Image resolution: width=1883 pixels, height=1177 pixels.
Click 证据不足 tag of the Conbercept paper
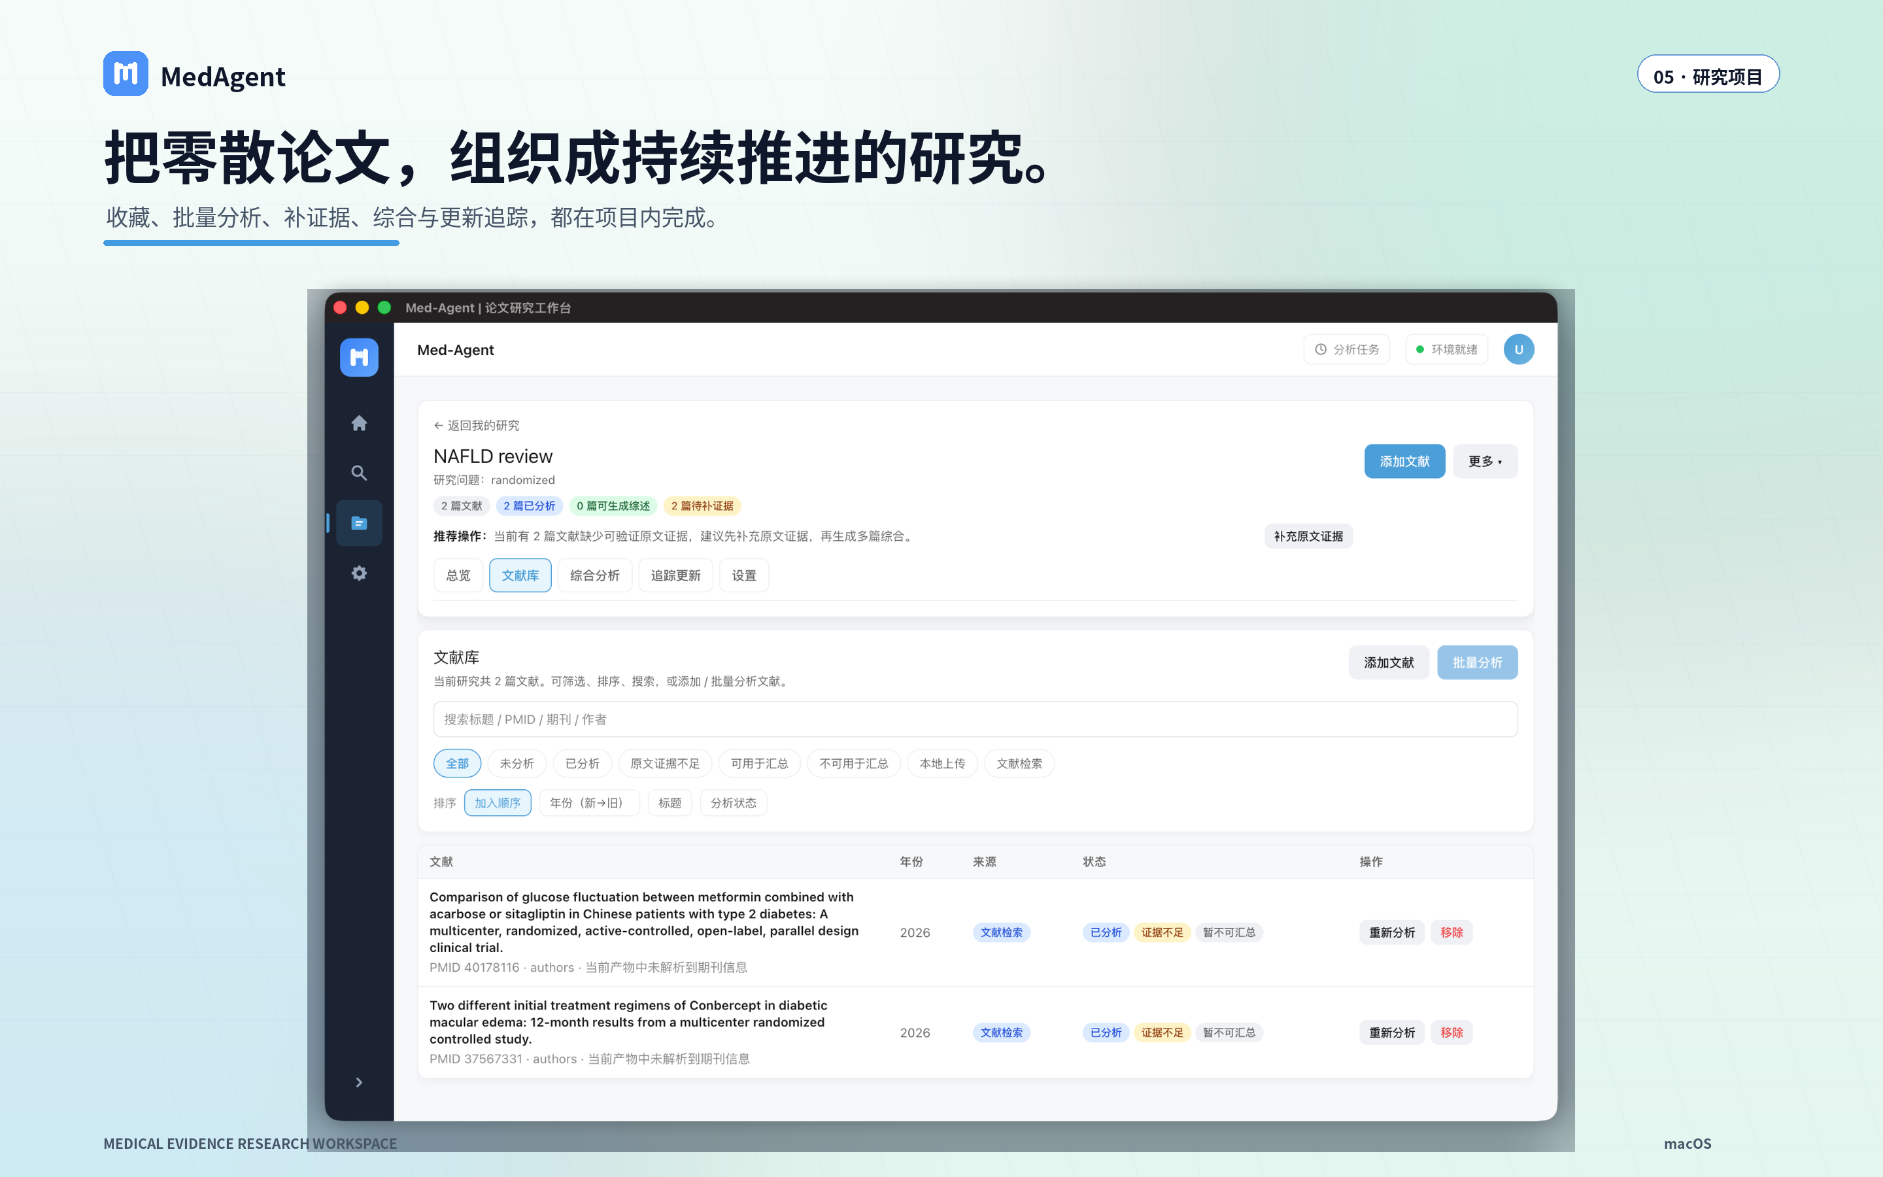tap(1162, 1032)
